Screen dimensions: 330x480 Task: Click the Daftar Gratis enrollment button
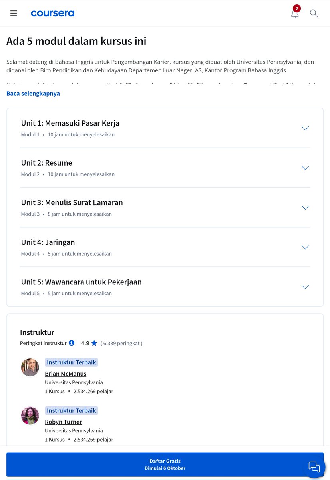click(x=165, y=464)
